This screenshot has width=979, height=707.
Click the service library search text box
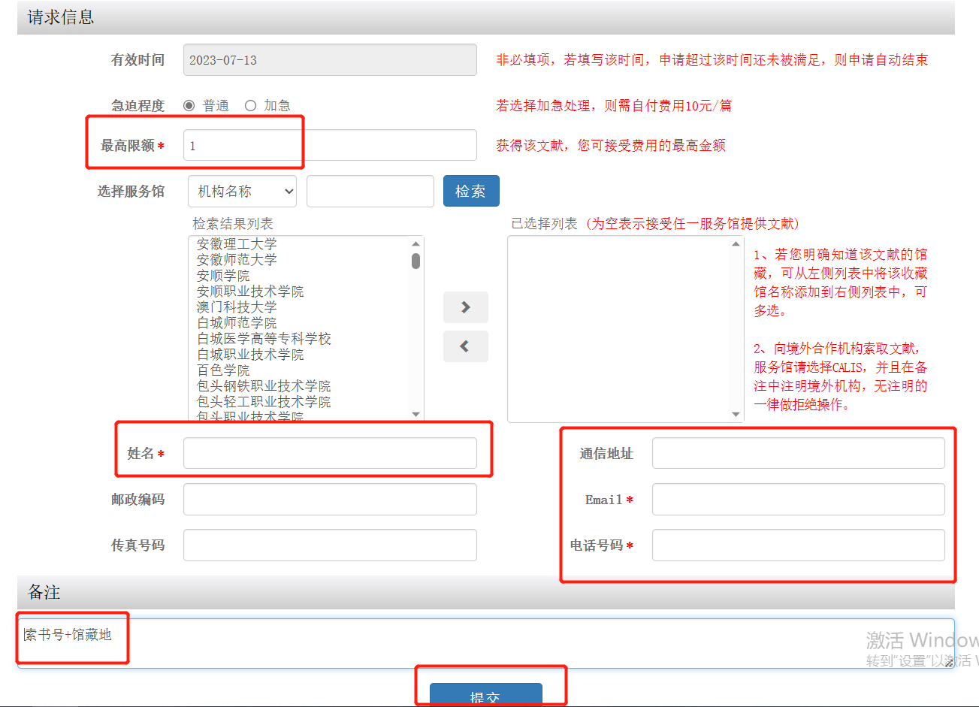coord(370,192)
